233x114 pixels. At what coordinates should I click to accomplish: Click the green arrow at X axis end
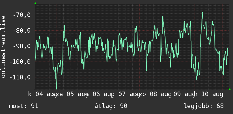point(230,89)
